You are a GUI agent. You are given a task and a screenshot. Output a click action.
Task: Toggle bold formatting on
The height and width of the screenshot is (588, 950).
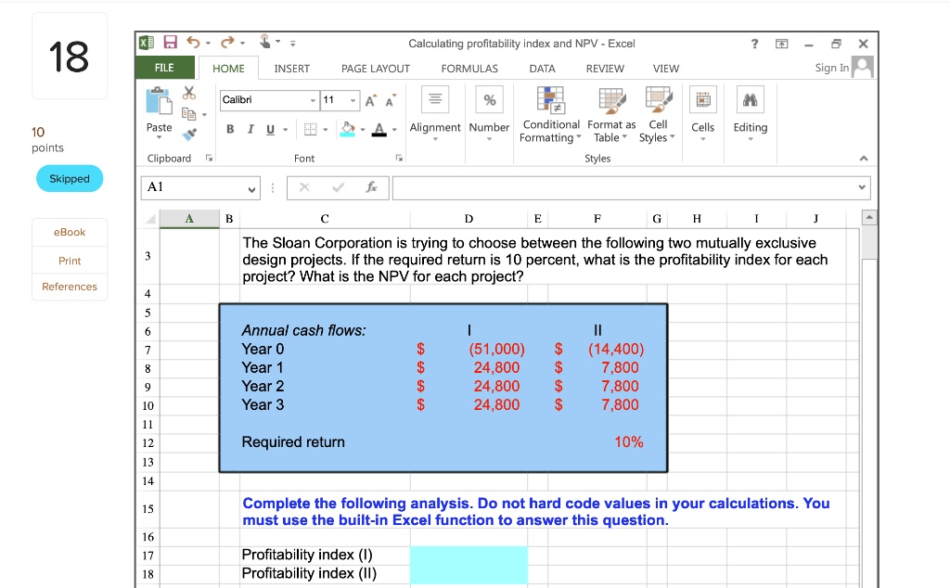pyautogui.click(x=230, y=129)
